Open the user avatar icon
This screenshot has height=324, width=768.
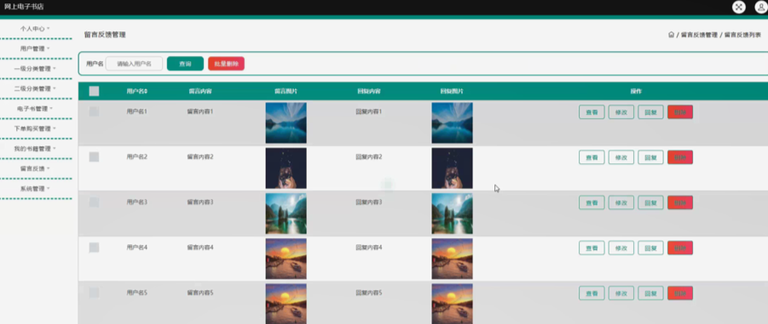pos(760,7)
